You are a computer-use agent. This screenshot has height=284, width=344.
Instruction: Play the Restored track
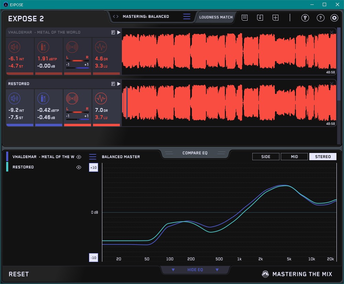click(x=119, y=84)
